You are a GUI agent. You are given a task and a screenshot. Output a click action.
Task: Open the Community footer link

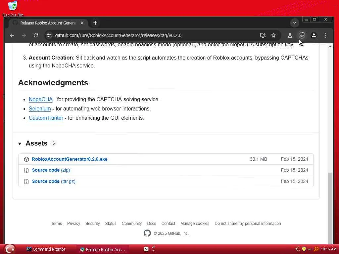pos(132,224)
